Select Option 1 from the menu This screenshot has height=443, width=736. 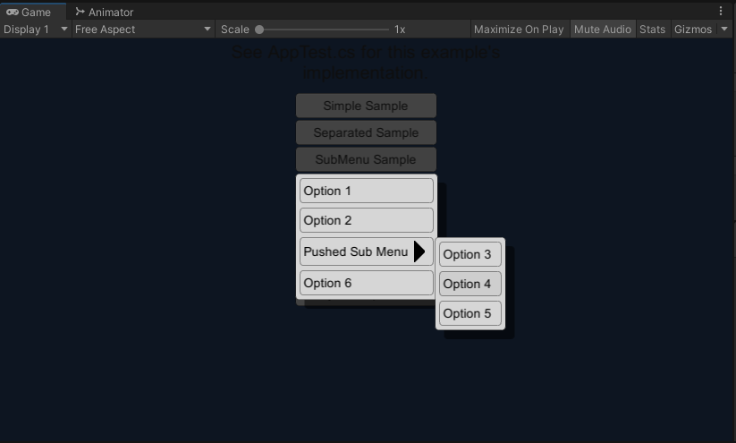(x=366, y=191)
